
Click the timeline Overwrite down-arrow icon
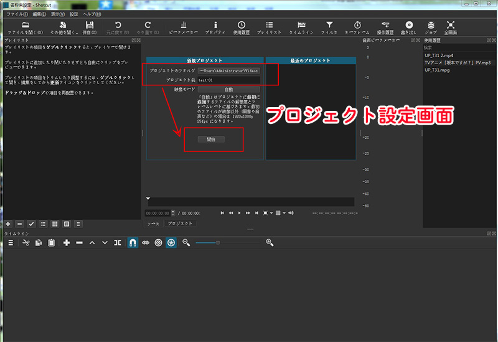(x=105, y=243)
